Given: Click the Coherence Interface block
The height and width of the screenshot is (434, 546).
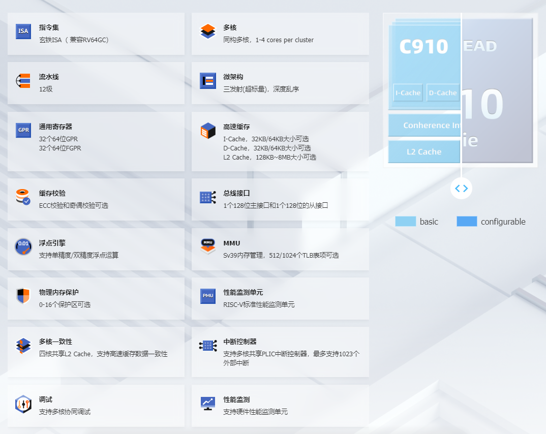Looking at the screenshot, I should 424,125.
